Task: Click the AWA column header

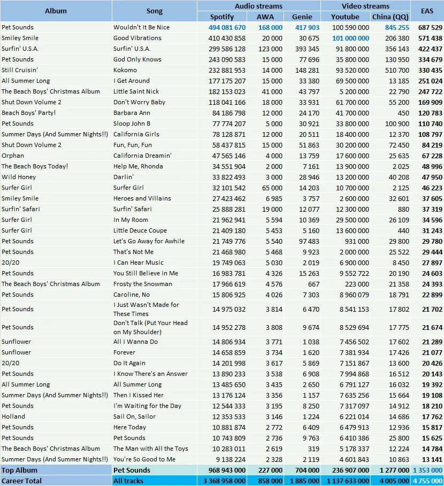Action: (x=265, y=17)
